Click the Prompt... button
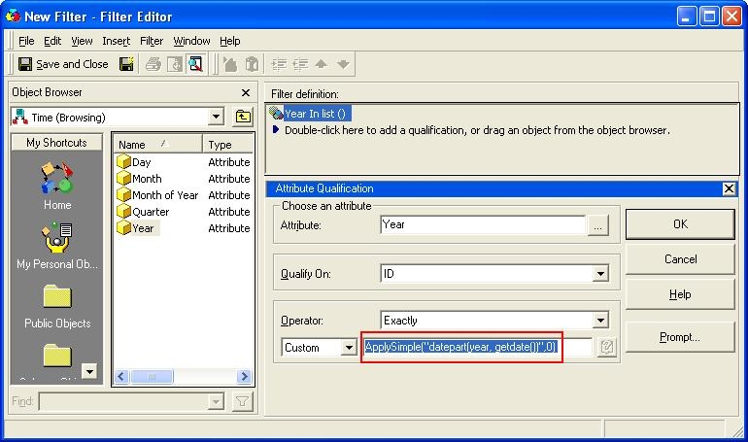 679,337
